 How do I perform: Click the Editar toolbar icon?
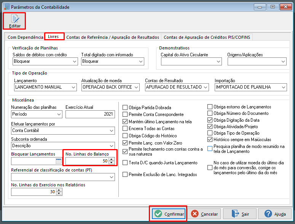point(14,21)
